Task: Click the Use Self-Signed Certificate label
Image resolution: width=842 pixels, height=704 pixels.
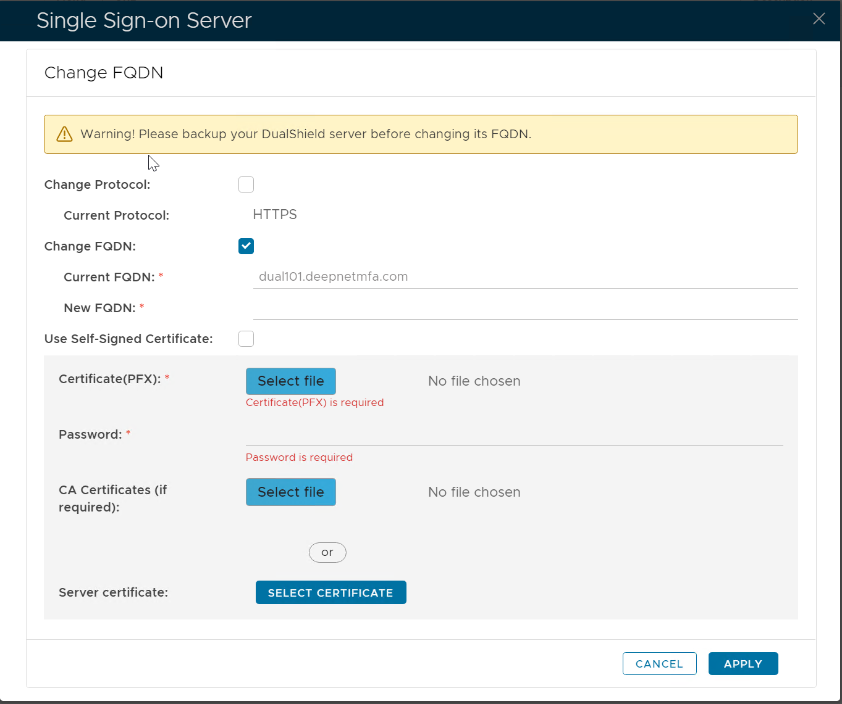Action: coord(128,339)
